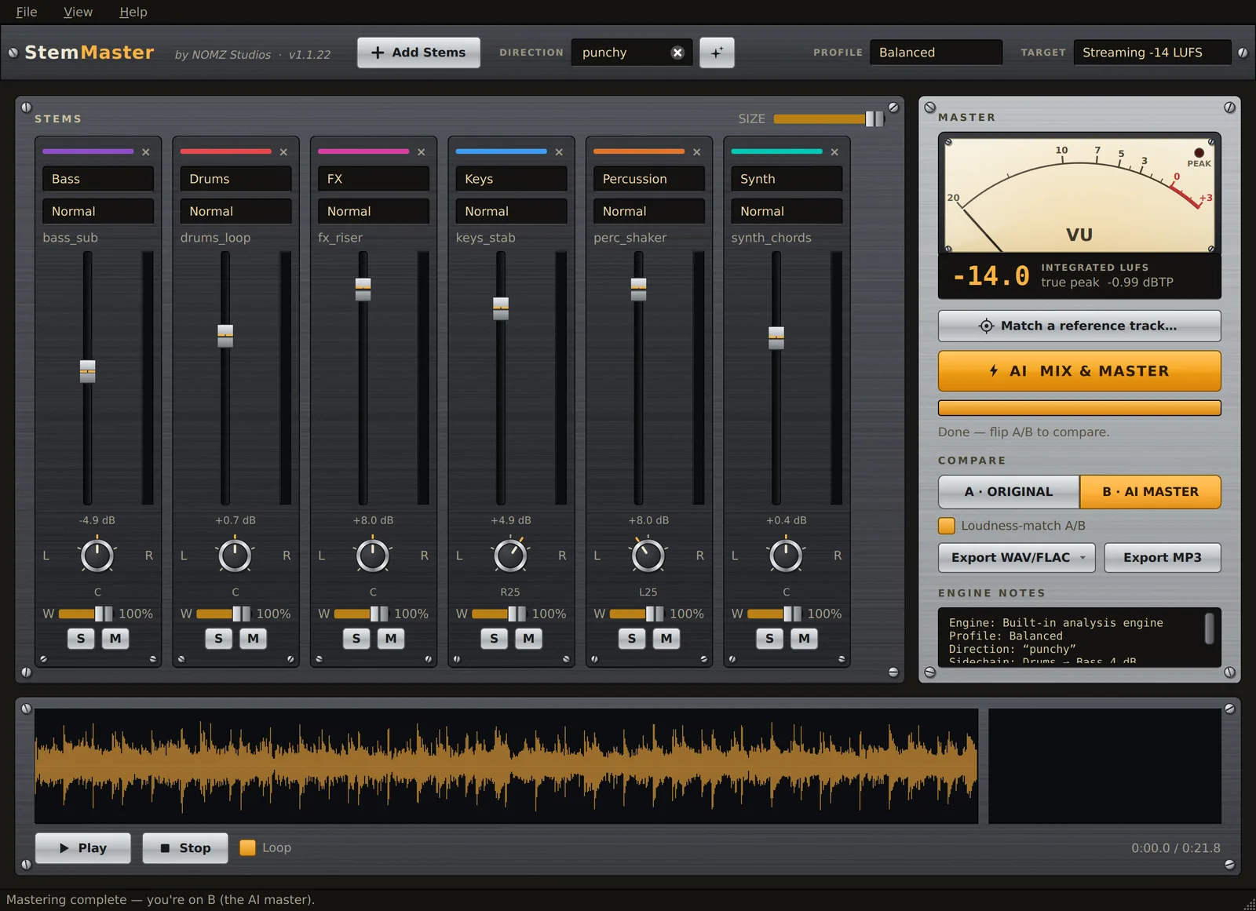Screen dimensions: 1256x911
Task: Start AI Mix & Master
Action: coord(1079,371)
